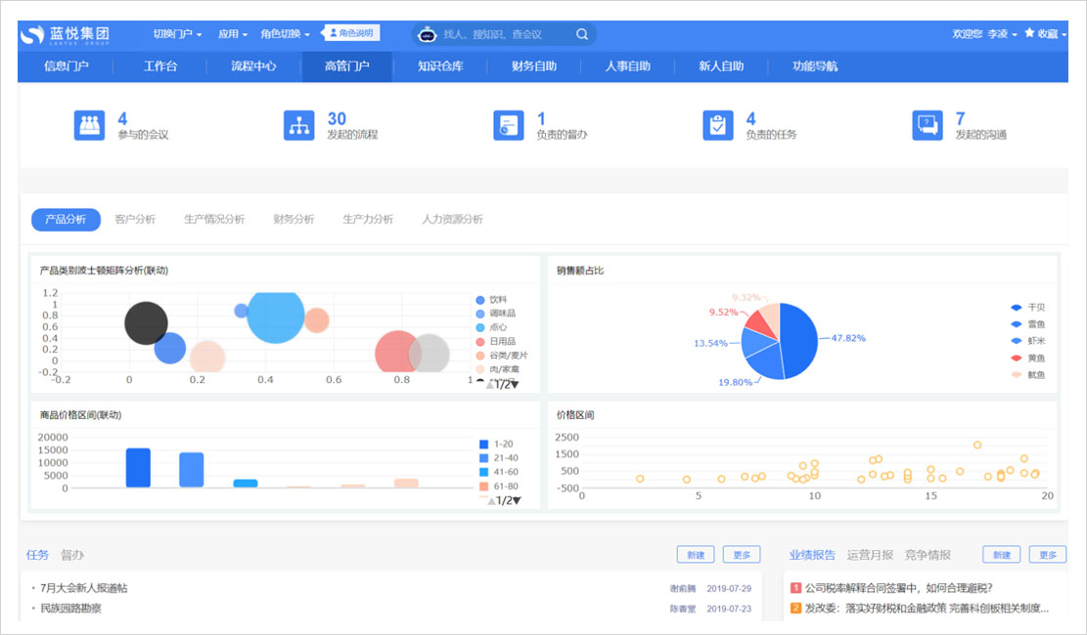The width and height of the screenshot is (1087, 635).
Task: Expand the 应用 dropdown menu
Action: [x=232, y=34]
